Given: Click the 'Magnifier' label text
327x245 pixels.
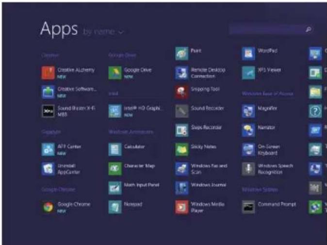Looking at the screenshot, I should 267,108.
